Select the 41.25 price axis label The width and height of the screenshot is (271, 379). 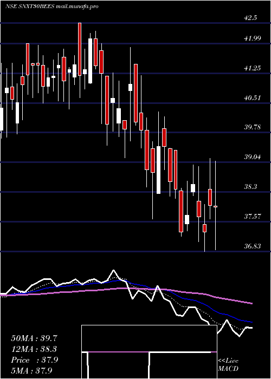(253, 68)
